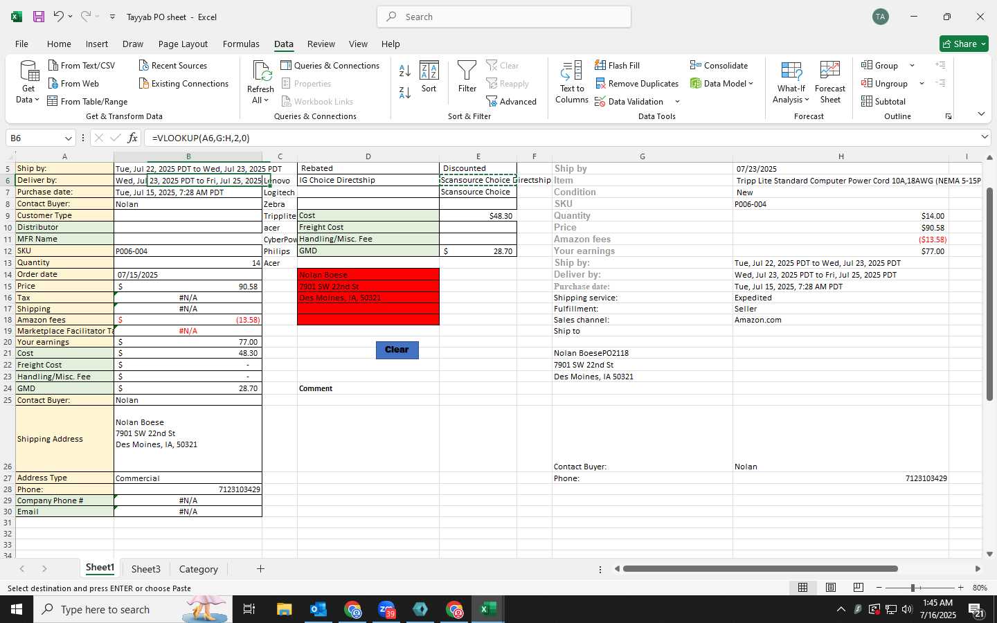
Task: Open Advanced filter options
Action: [512, 101]
